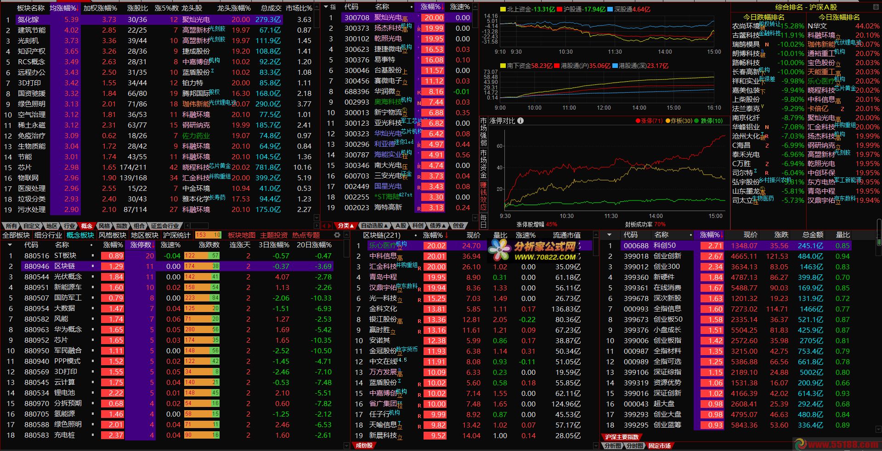
Task: Click the 龙头涨幅% column header
Action: pyautogui.click(x=234, y=8)
